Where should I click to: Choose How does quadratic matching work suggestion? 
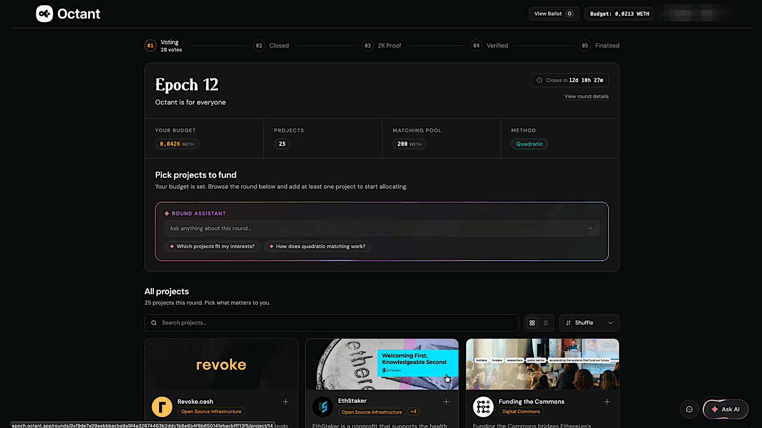point(317,246)
